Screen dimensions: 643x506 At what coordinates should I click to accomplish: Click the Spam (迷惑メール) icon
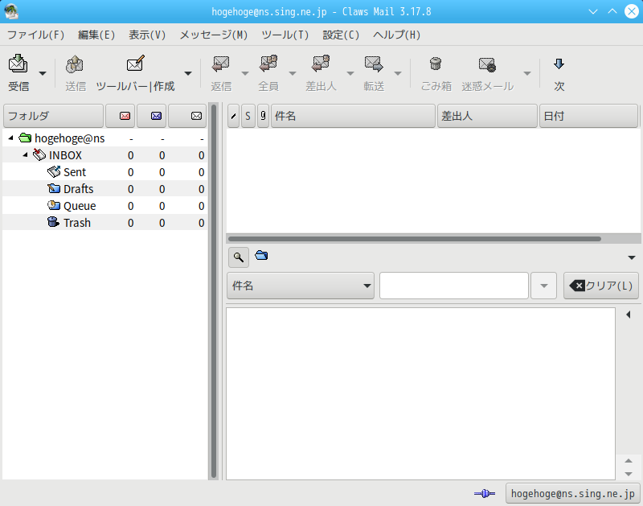[x=487, y=64]
